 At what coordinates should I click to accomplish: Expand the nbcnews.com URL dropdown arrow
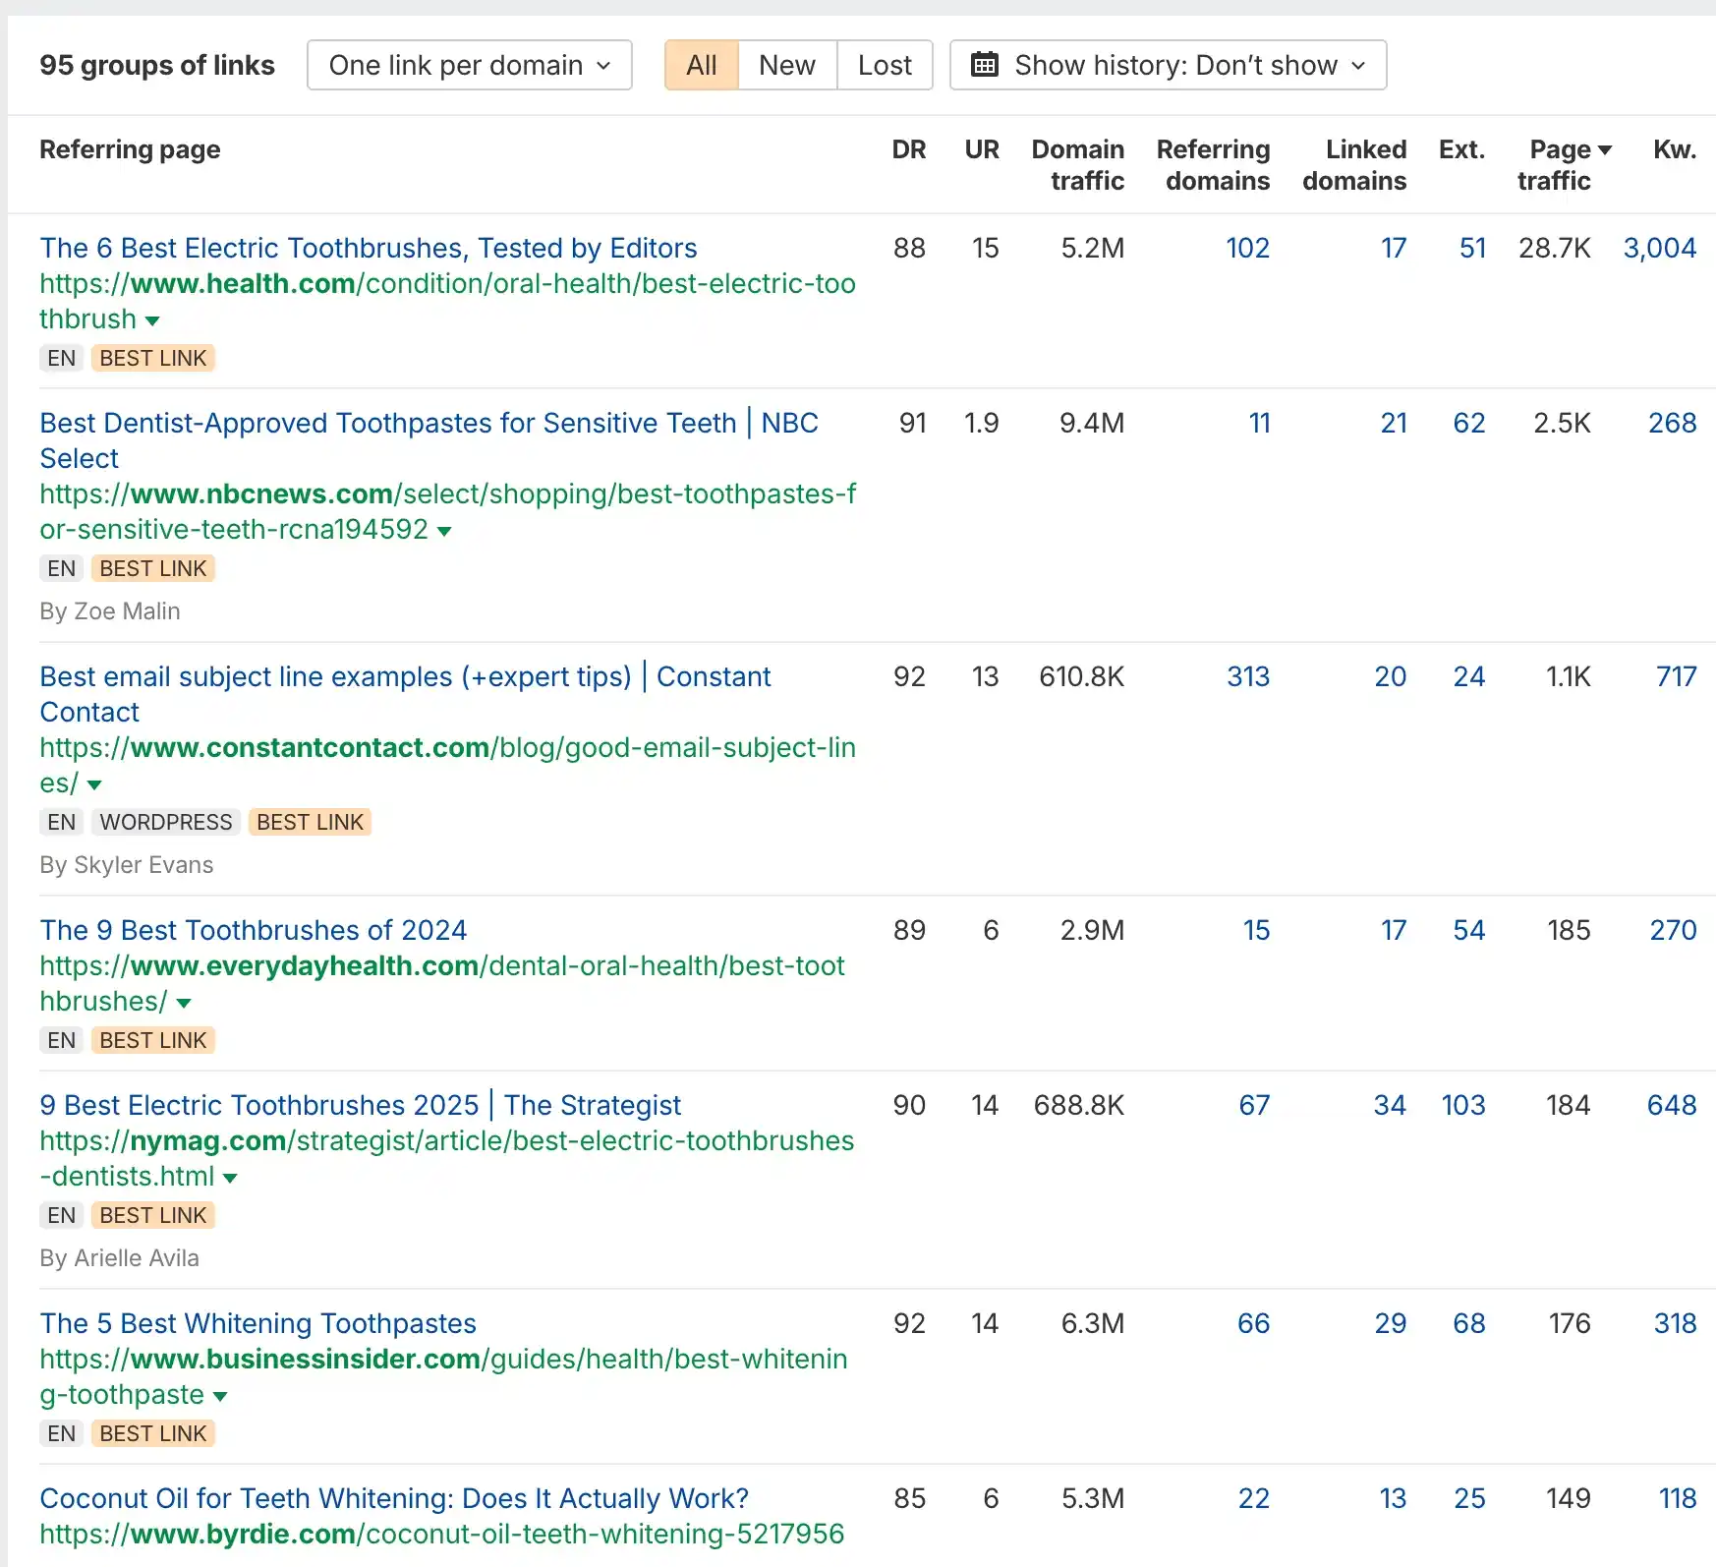pyautogui.click(x=444, y=532)
